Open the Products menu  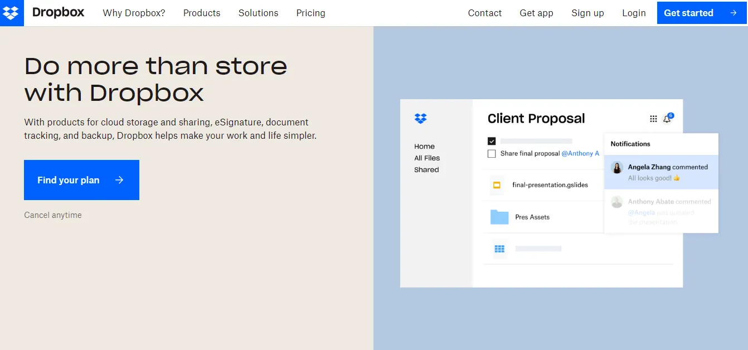click(202, 13)
